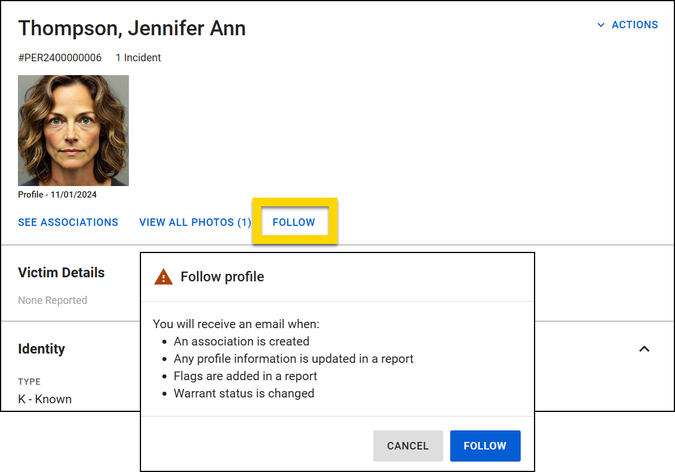Click VIEW ALL PHOTOS (1)
This screenshot has height=472, width=675.
[x=195, y=222]
